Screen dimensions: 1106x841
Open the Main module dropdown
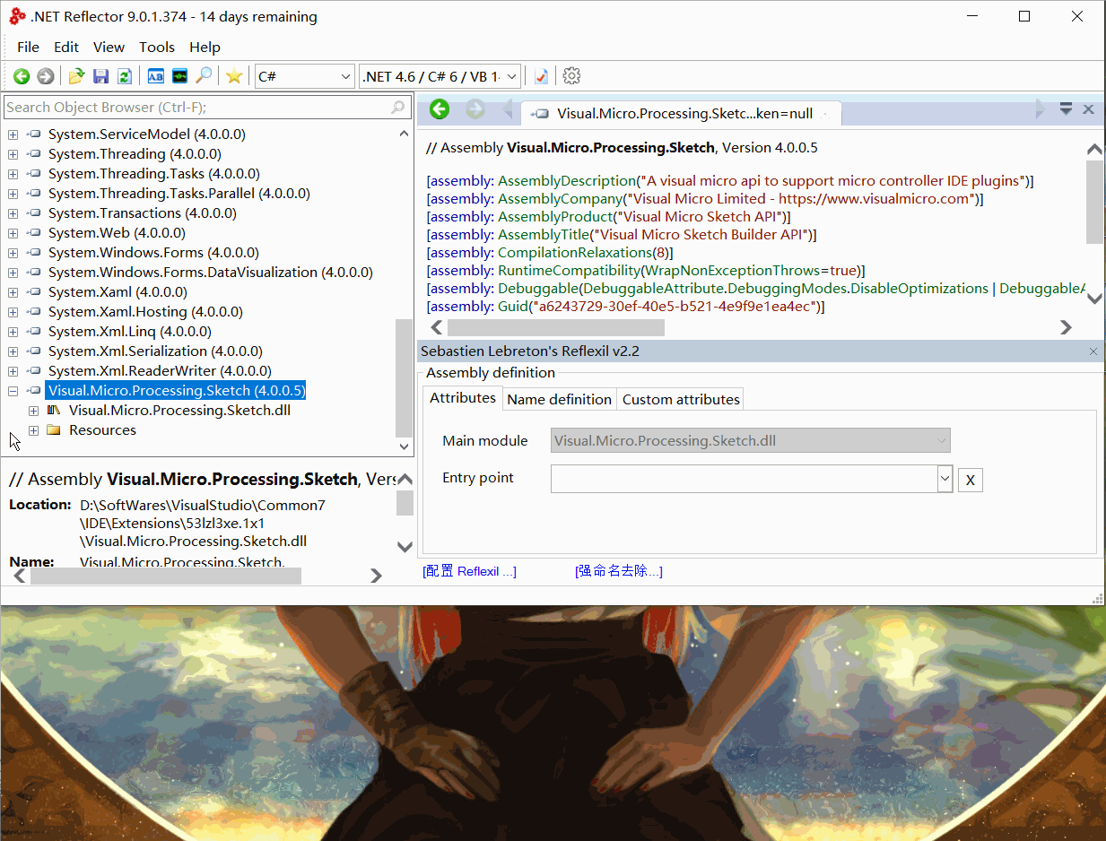(941, 440)
